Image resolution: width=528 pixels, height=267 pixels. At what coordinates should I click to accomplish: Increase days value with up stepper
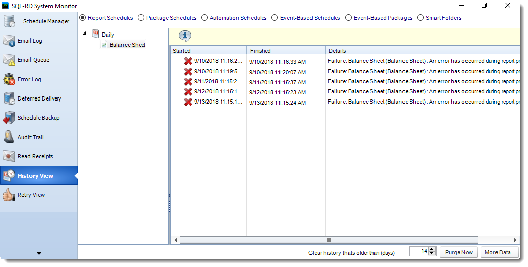coord(432,249)
